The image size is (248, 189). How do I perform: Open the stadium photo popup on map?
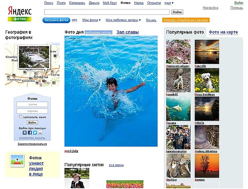tap(34, 57)
